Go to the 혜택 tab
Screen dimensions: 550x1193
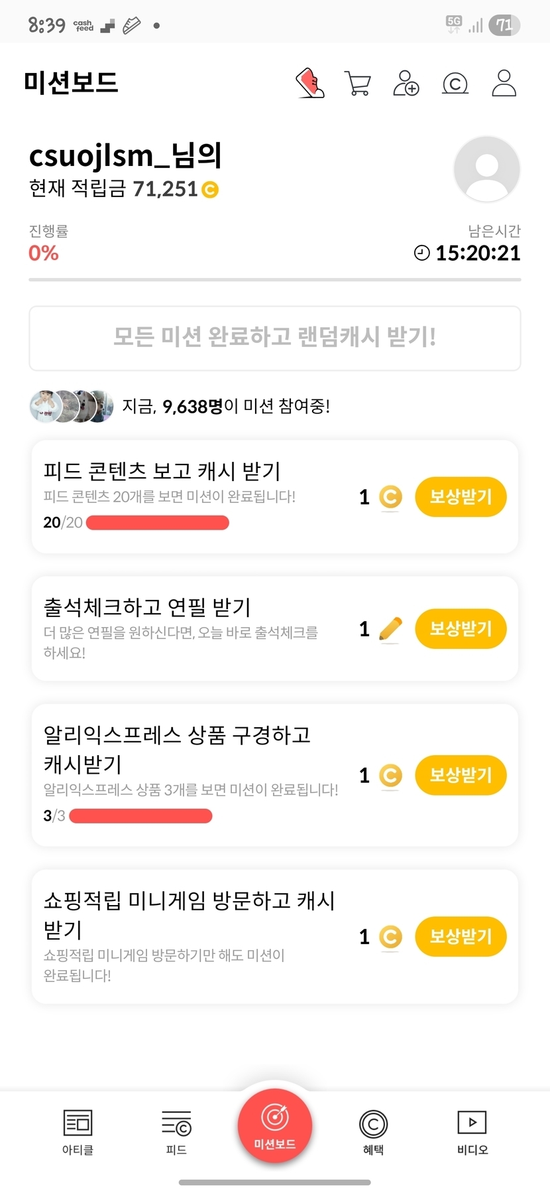tap(373, 1132)
